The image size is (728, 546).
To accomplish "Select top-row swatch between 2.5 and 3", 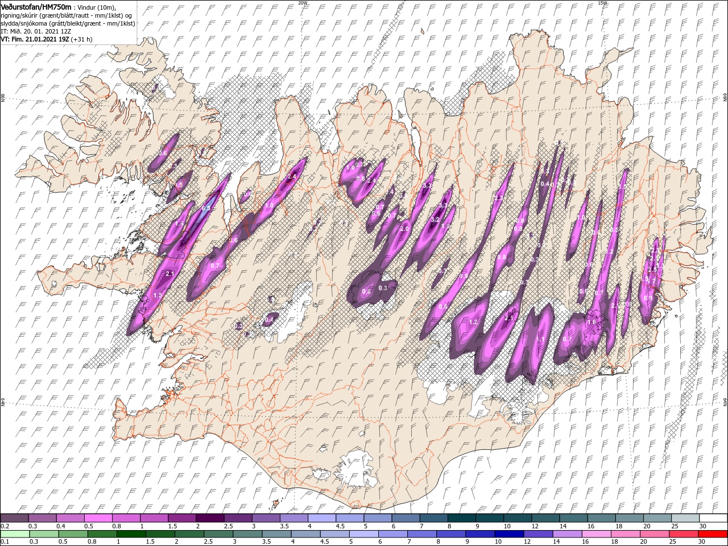I will pos(237,518).
